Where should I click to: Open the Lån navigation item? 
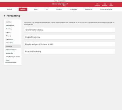click(47, 9)
